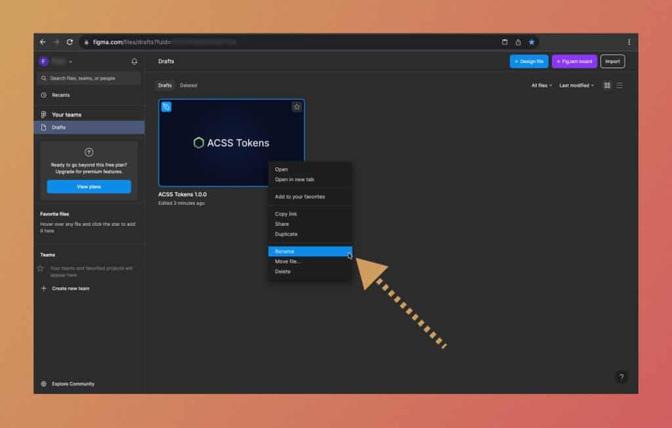Open the notifications bell icon
This screenshot has width=672, height=428.
(x=135, y=61)
